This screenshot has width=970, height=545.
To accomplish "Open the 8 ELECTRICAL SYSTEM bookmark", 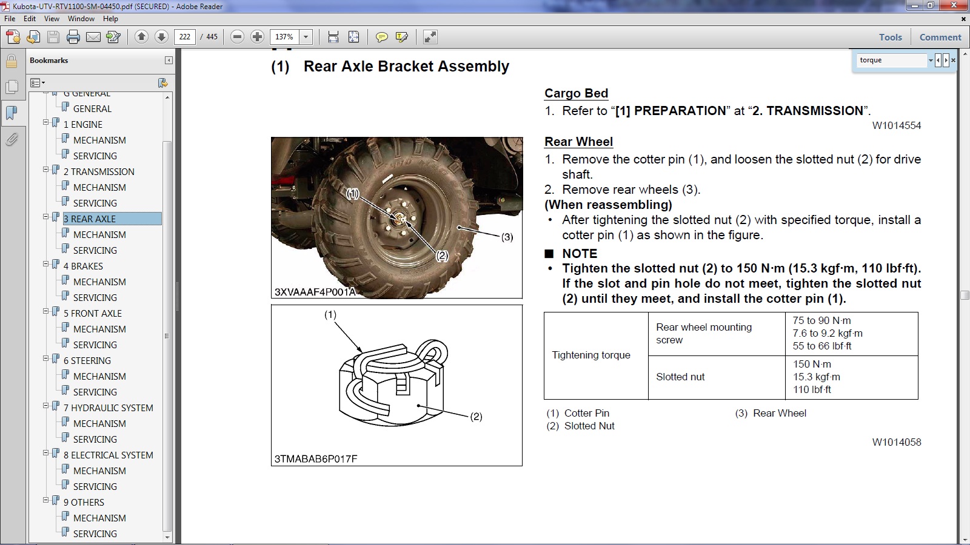I will tap(109, 455).
